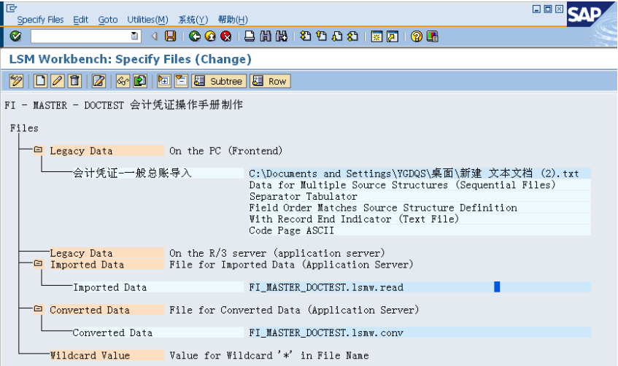Click the Expand all nodes icon
618x366 pixels.
coord(164,81)
